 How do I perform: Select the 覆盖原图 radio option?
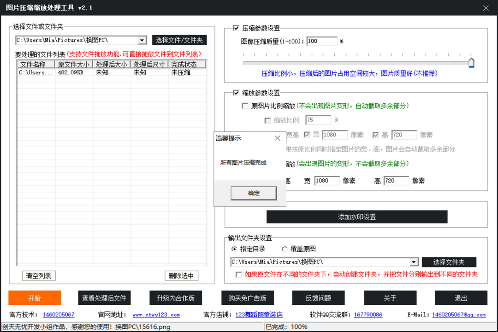[285, 249]
